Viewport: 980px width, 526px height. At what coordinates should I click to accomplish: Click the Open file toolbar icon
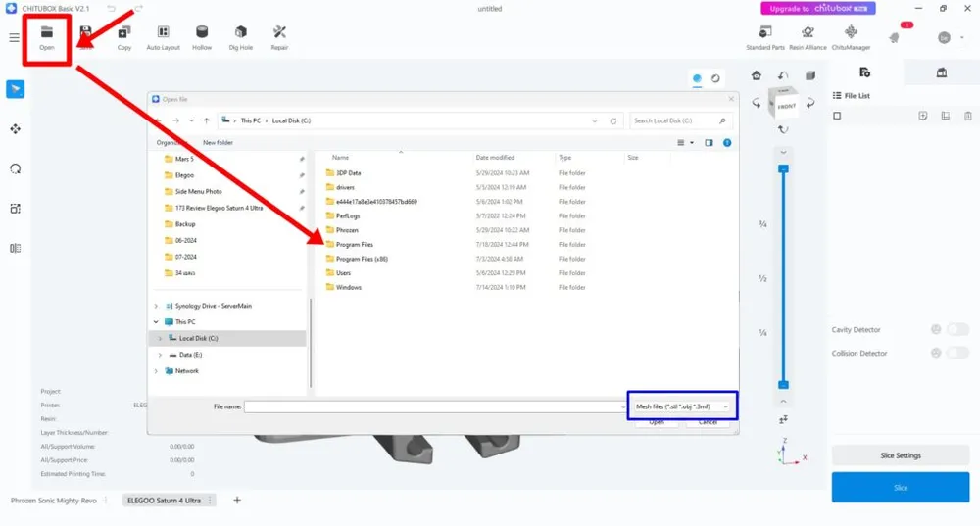point(46,37)
